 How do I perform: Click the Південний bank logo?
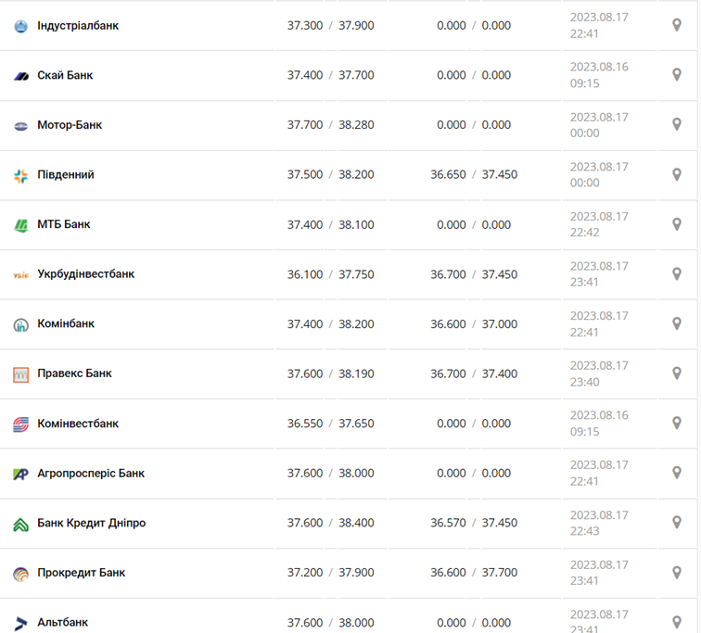tap(20, 175)
